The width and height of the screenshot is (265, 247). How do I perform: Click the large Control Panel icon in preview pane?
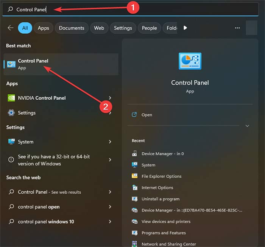click(x=190, y=61)
